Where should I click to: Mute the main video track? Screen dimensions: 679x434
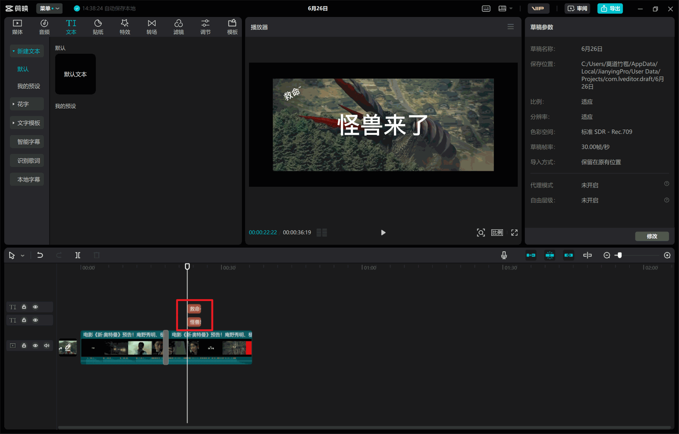point(47,346)
